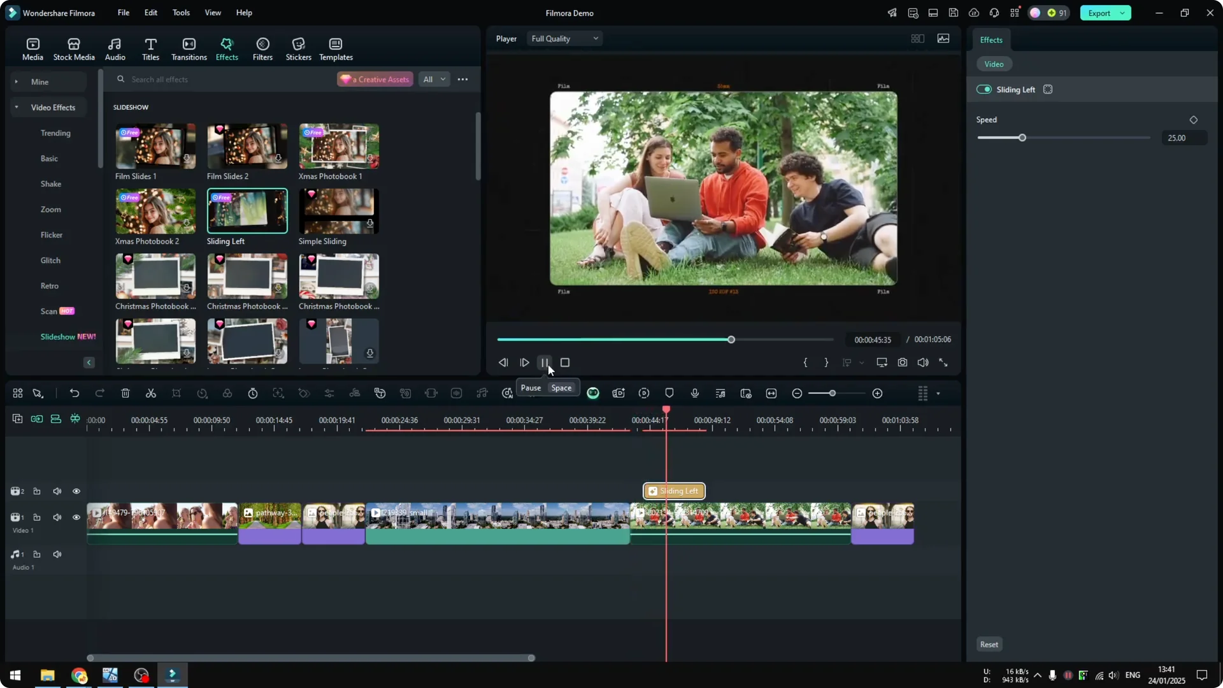Toggle auto ripple green link icon

pos(37,419)
